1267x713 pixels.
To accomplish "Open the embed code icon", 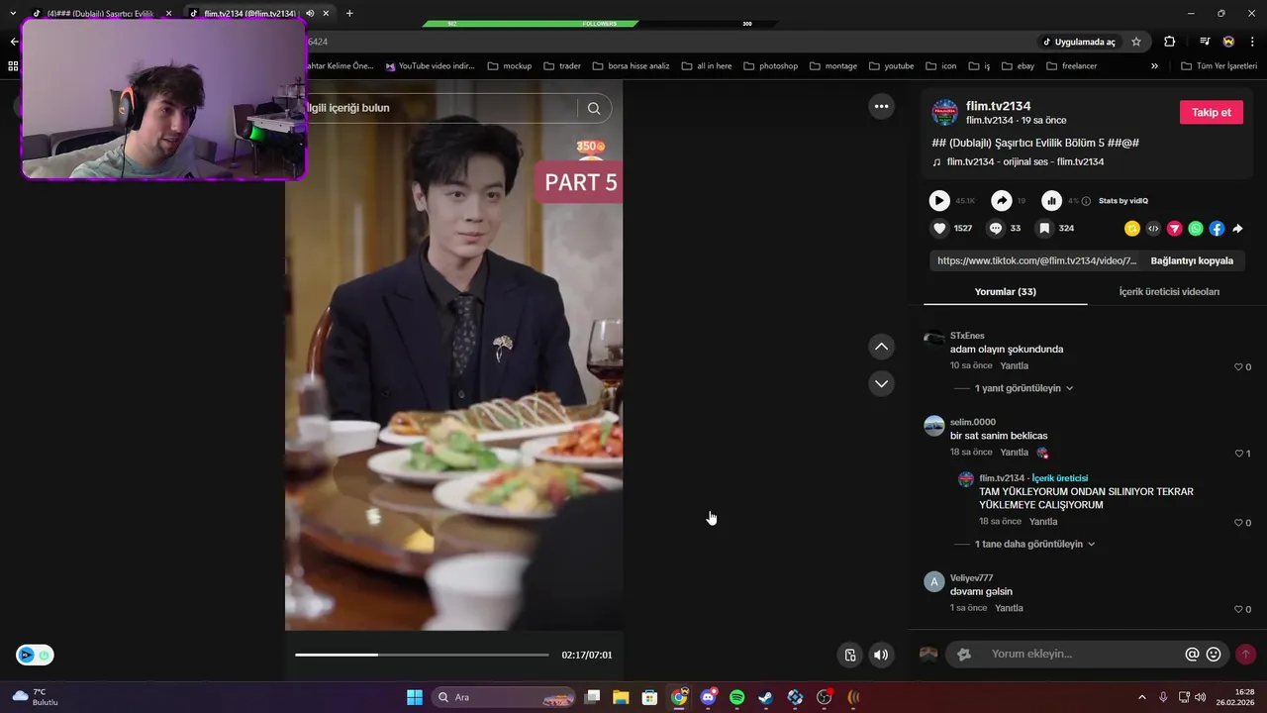I will pos(1153,229).
